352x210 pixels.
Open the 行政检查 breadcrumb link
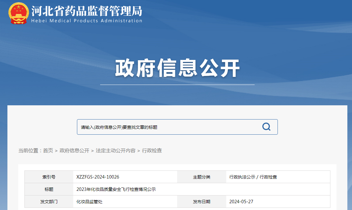coord(152,150)
